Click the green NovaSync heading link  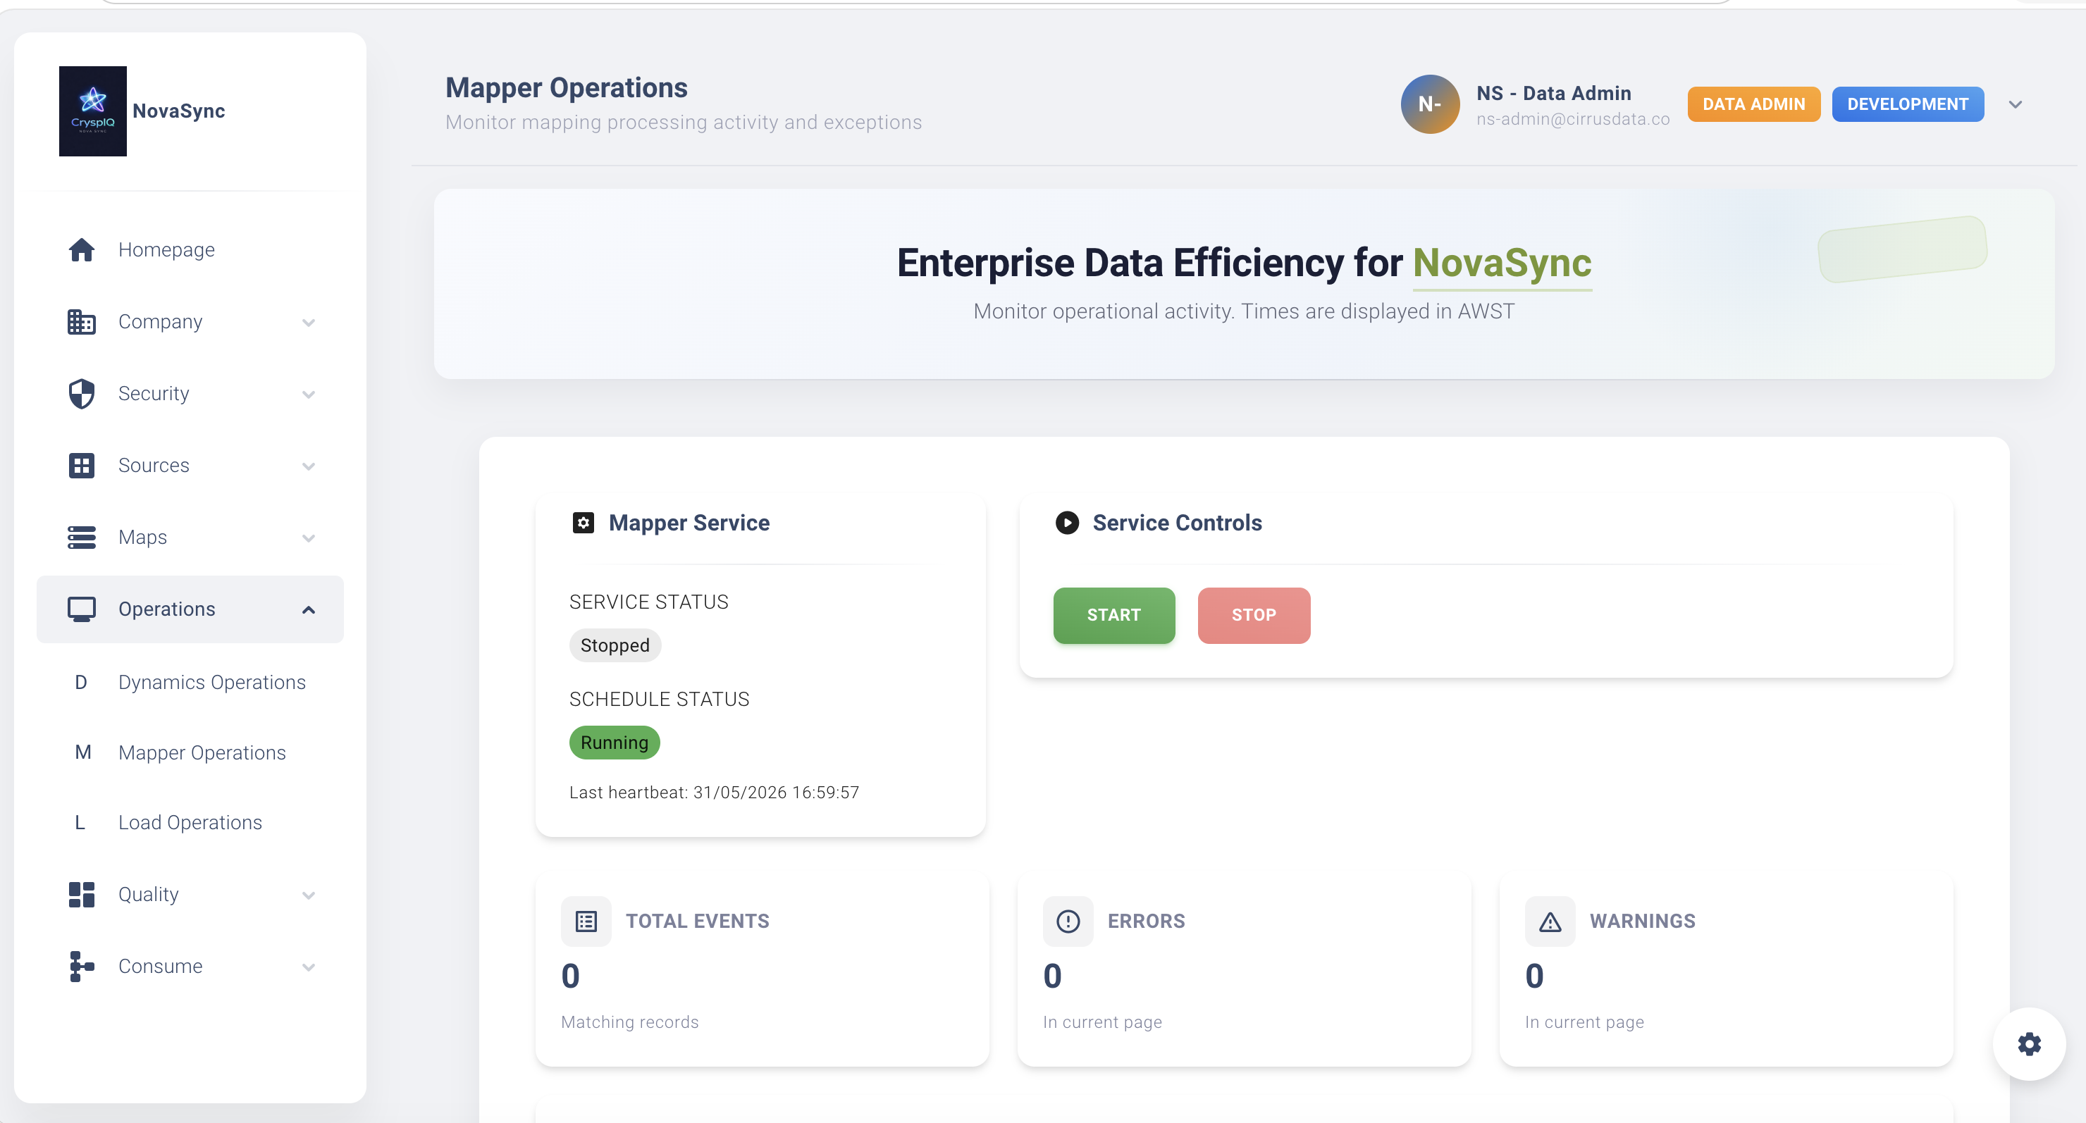1502,263
